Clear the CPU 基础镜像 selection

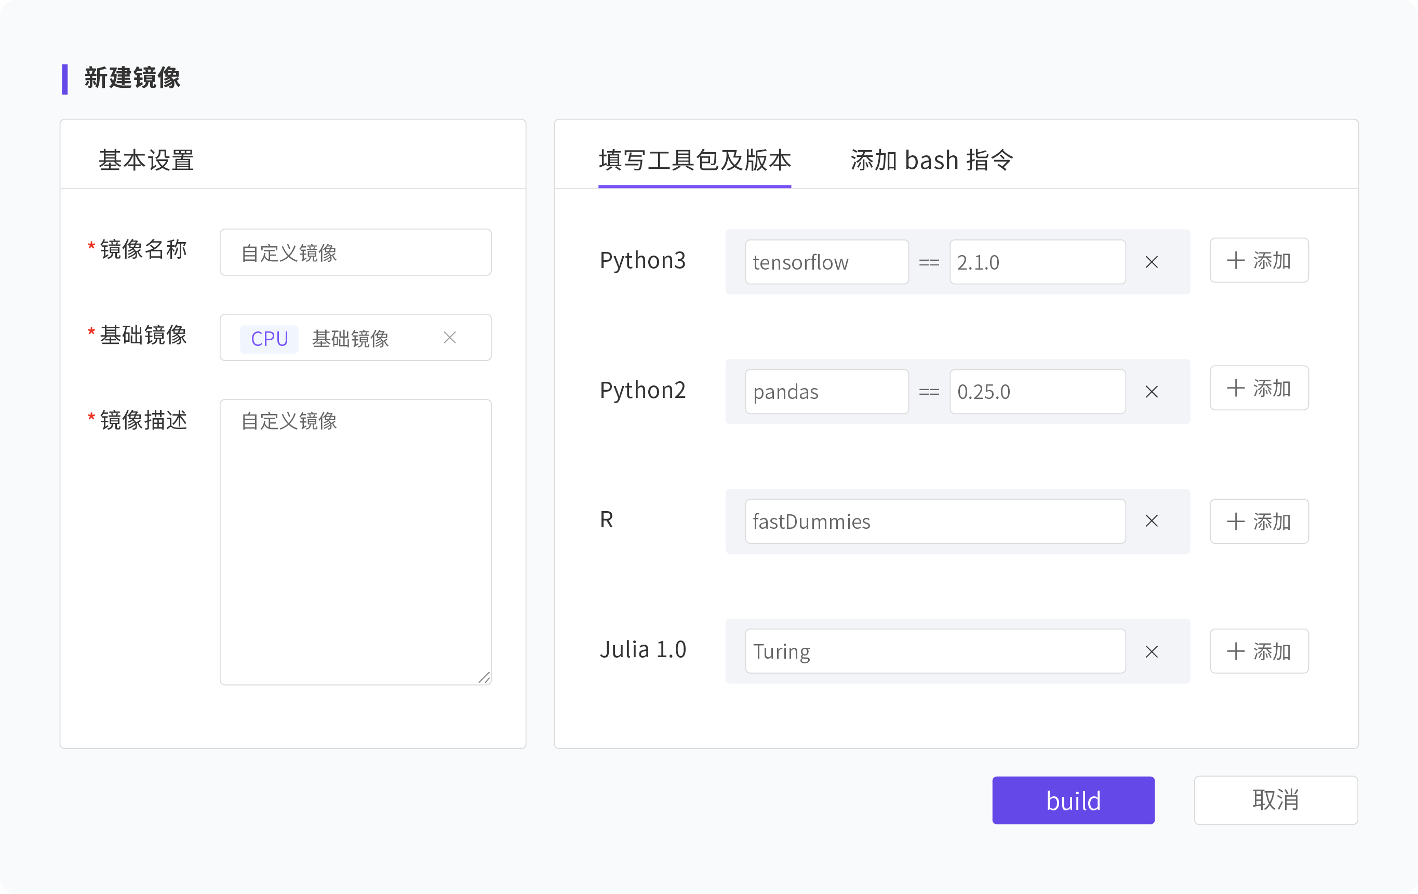[x=450, y=338]
